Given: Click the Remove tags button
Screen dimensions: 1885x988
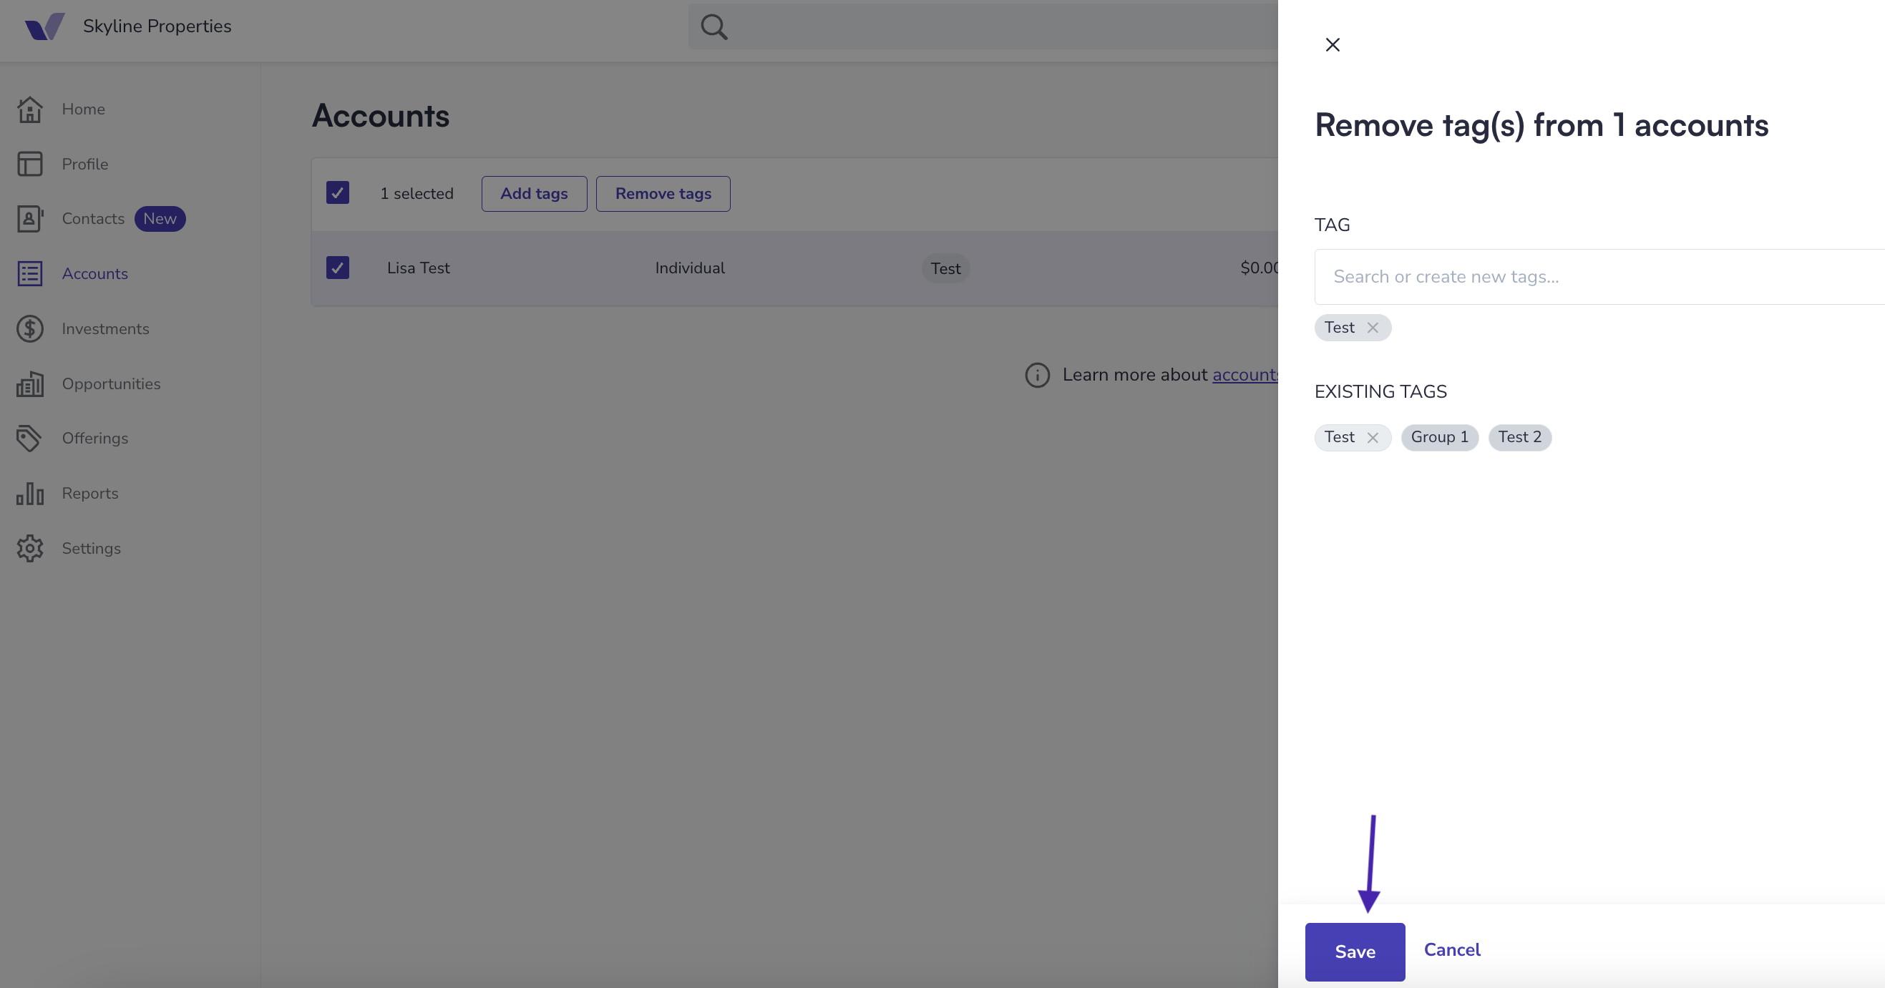Looking at the screenshot, I should pos(663,194).
